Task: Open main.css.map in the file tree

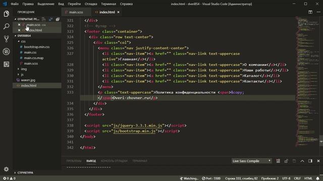Action: 34,58
